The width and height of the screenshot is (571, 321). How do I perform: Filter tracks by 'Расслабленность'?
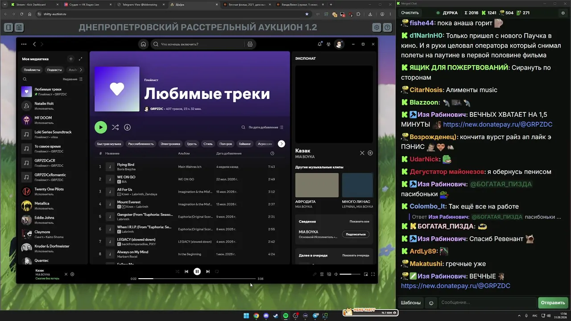coord(141,144)
